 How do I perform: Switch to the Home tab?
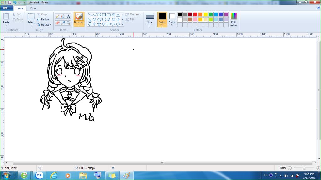20,8
